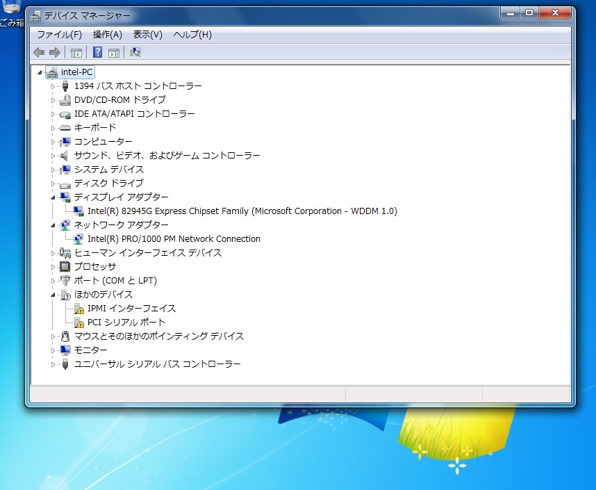Collapse the ほかのデバイス node

point(53,295)
